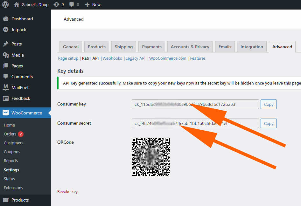Open the comments bubble icon in admin bar
The image size is (301, 206).
point(72,4)
